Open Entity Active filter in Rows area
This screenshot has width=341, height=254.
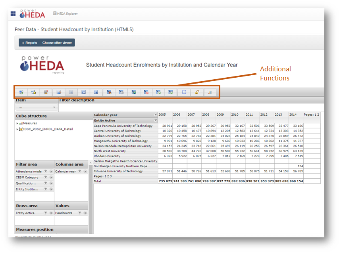pyautogui.click(x=46, y=213)
